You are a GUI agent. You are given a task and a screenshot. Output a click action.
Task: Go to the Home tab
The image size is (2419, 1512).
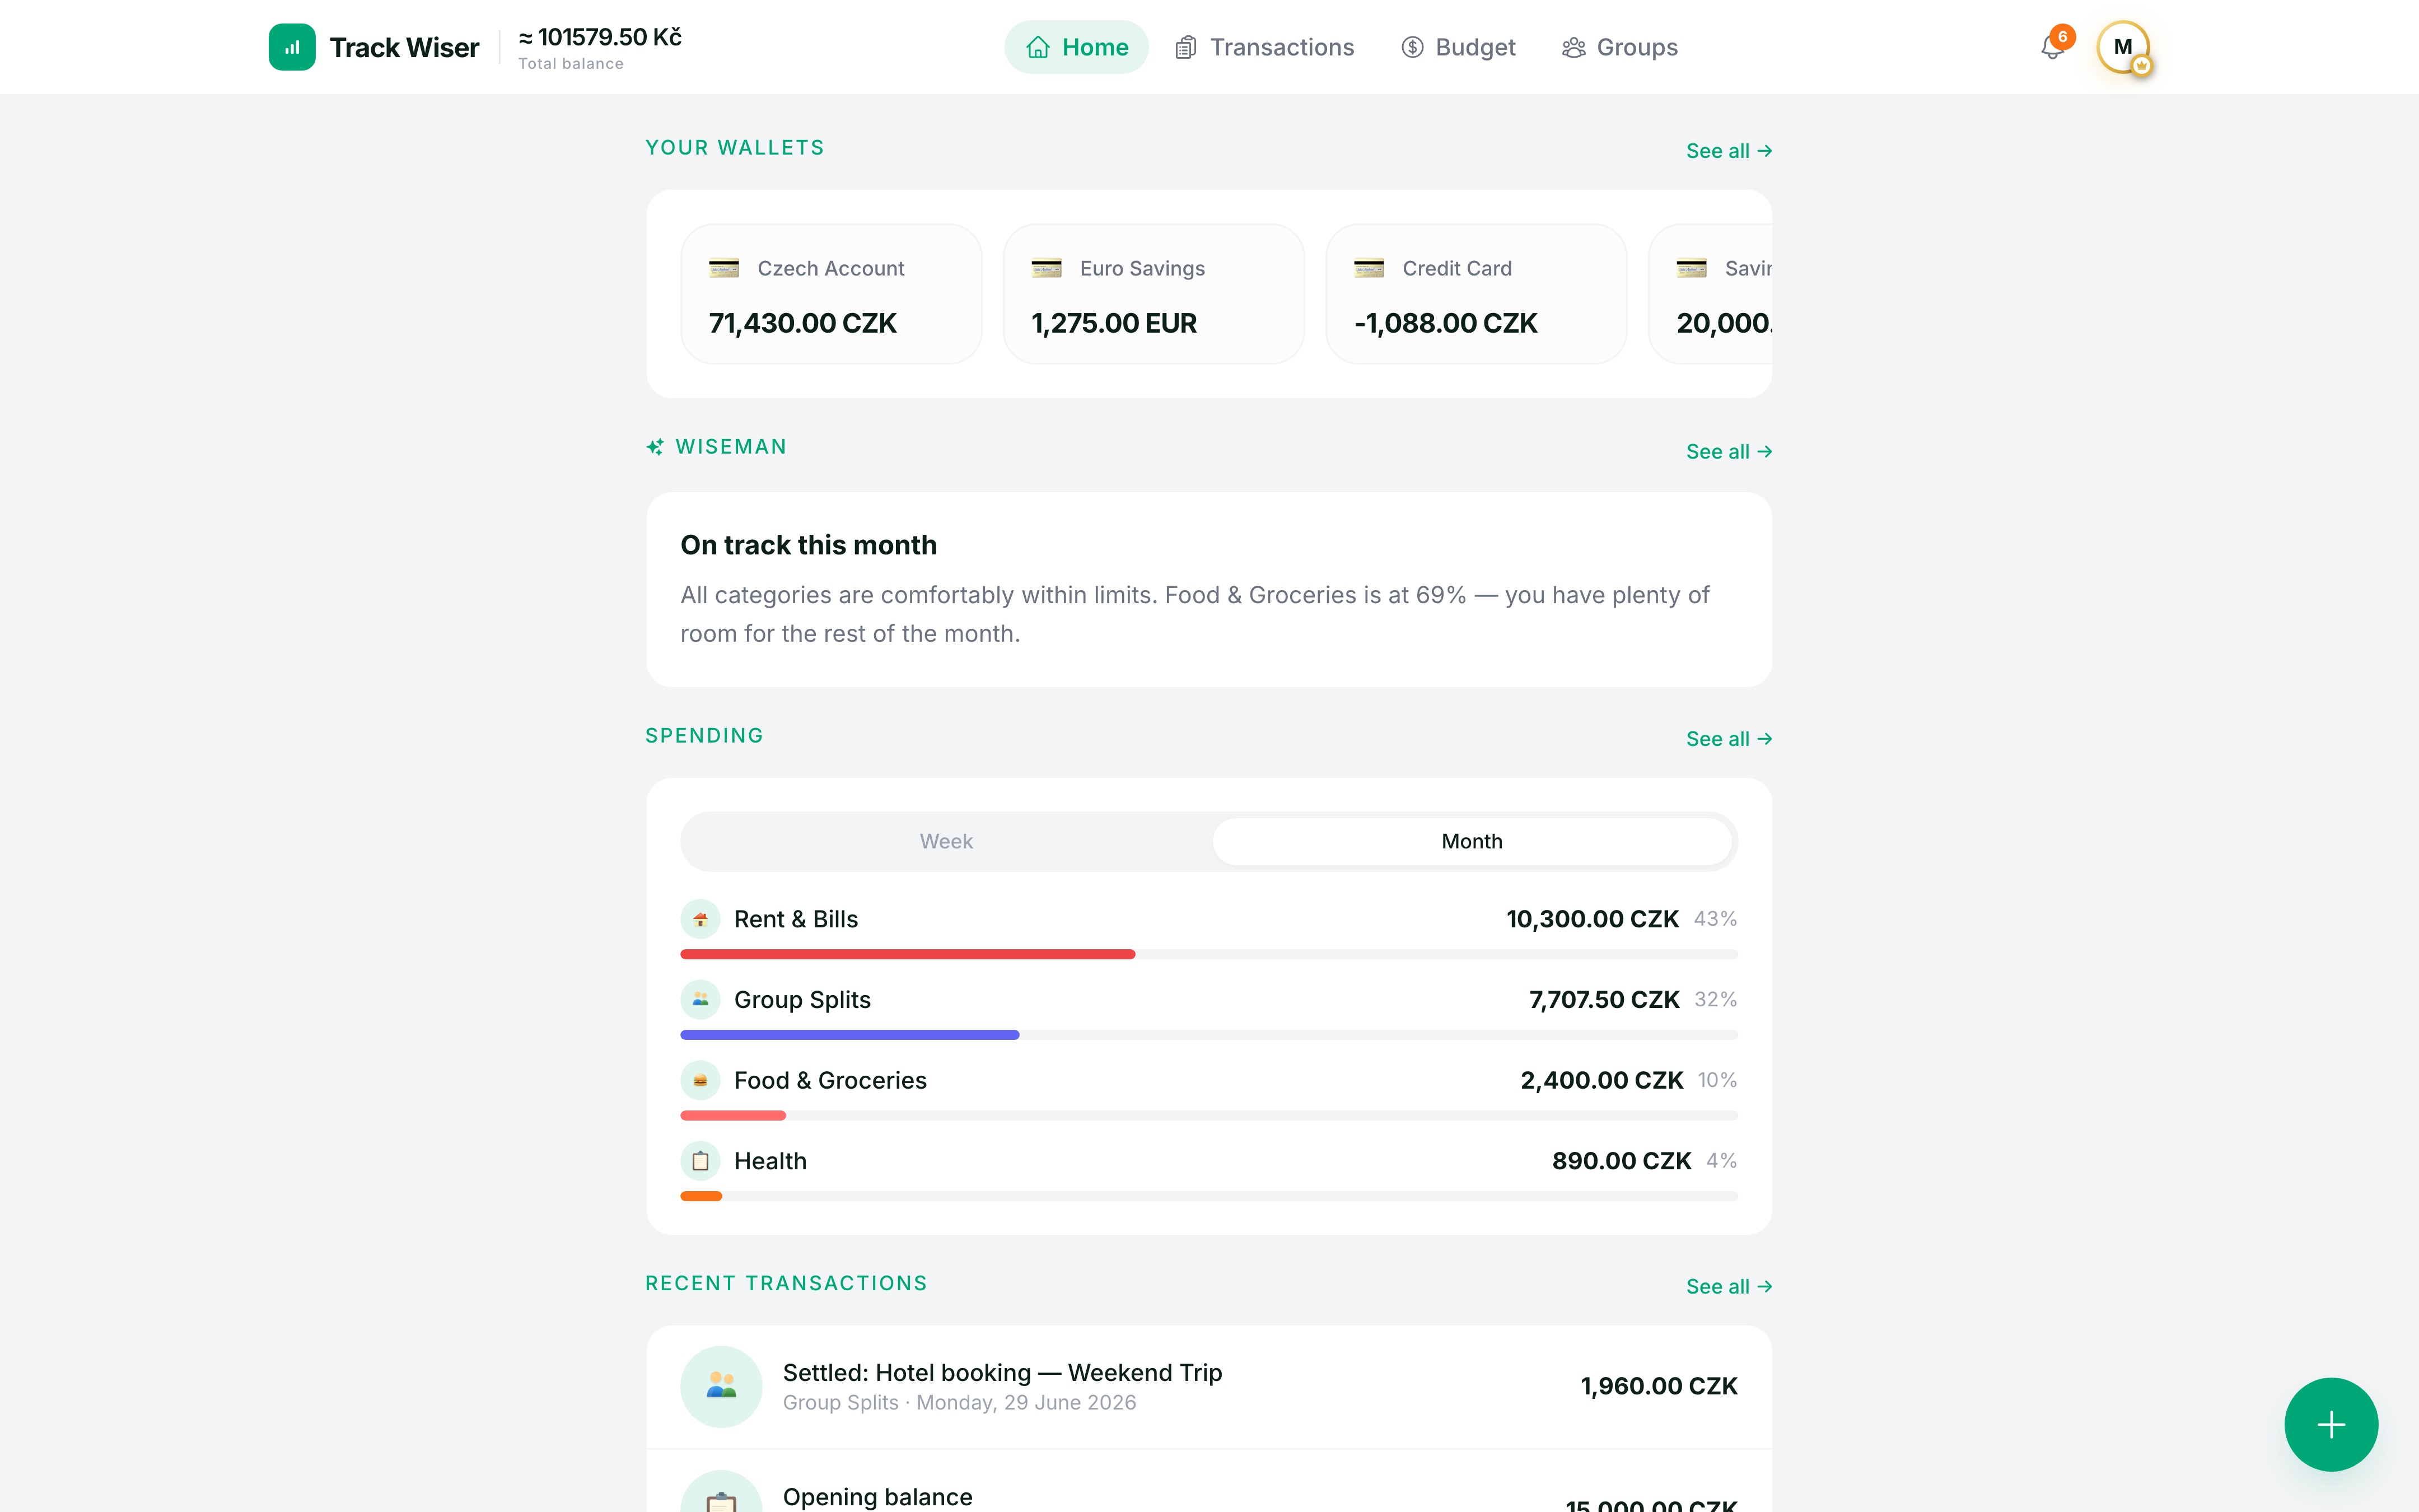click(x=1077, y=47)
